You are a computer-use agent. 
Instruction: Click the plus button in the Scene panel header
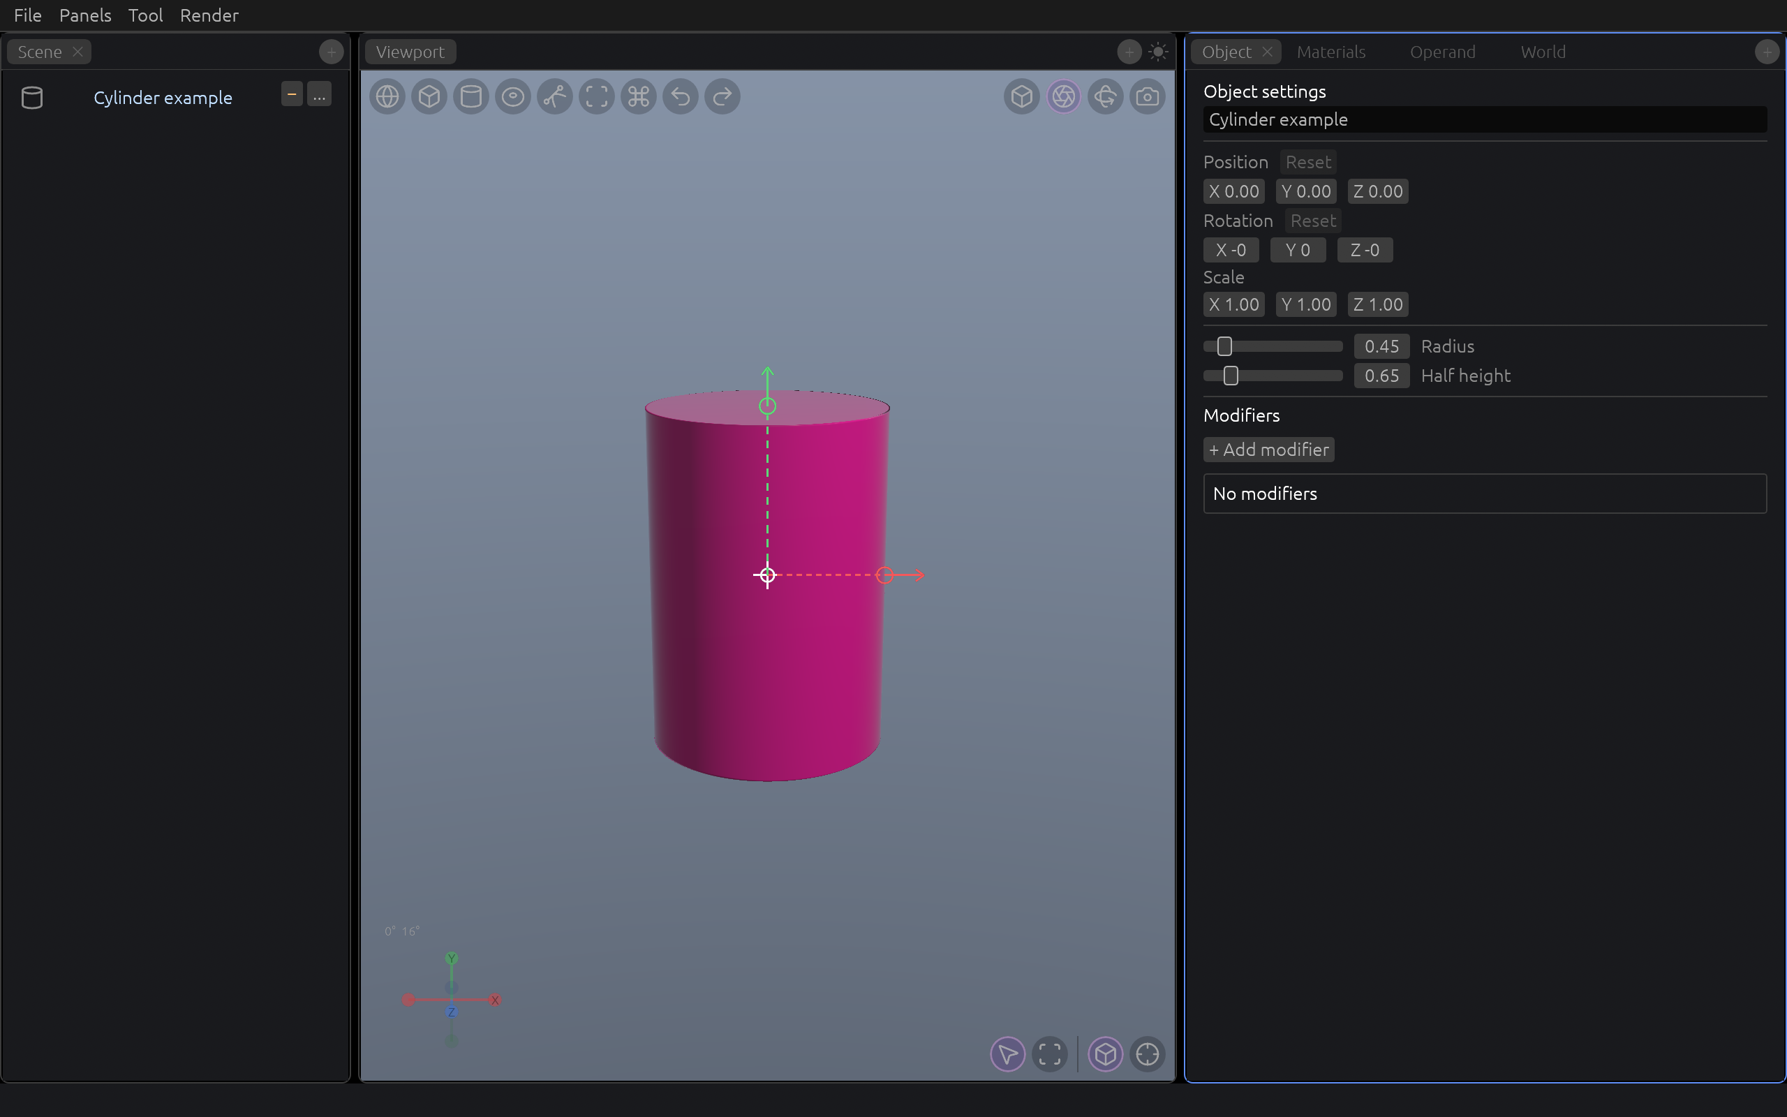332,52
